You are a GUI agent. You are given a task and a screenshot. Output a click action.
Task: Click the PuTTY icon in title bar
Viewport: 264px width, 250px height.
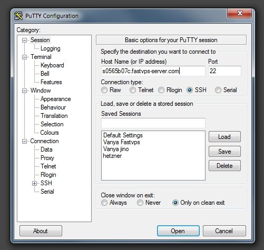point(18,16)
